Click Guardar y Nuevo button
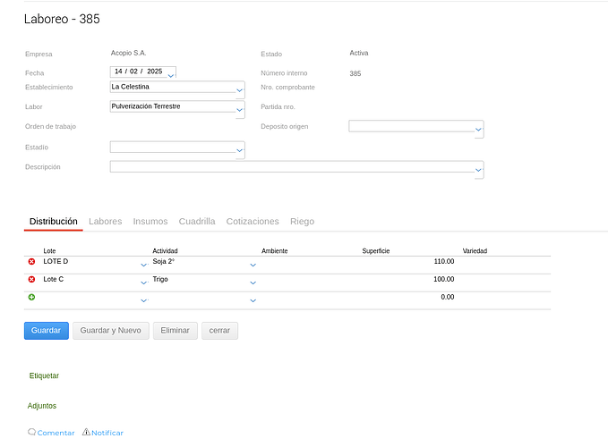The width and height of the screenshot is (608, 447). click(111, 331)
